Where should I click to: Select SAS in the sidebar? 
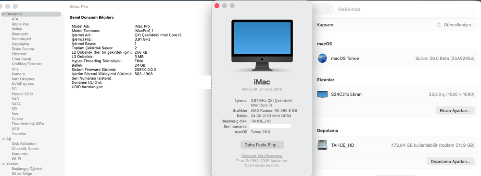[x=15, y=99]
